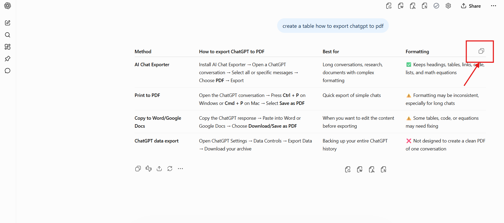Screen dimensions: 504x223
Task: Export to PDF from top toolbar
Action: (x=413, y=6)
